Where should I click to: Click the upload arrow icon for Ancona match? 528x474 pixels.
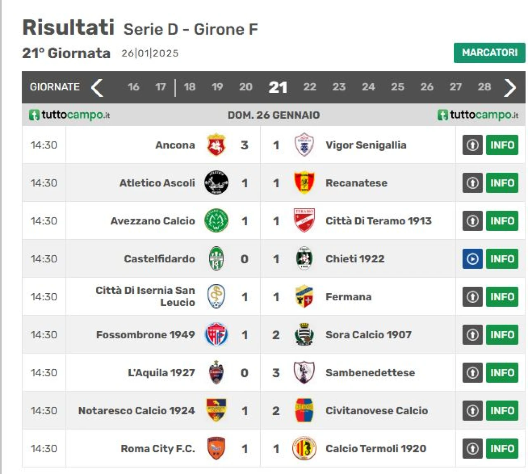[472, 145]
